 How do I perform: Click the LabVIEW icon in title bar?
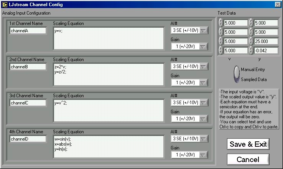point(5,4)
